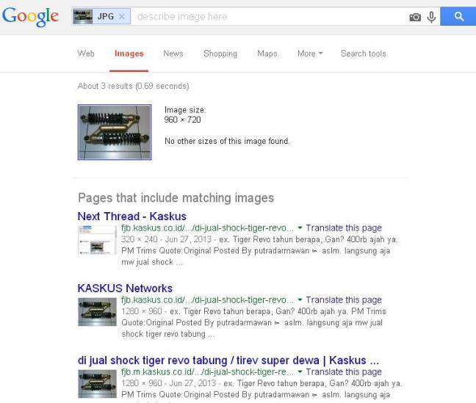
Task: Click the blue magnifier search button
Action: tap(458, 16)
